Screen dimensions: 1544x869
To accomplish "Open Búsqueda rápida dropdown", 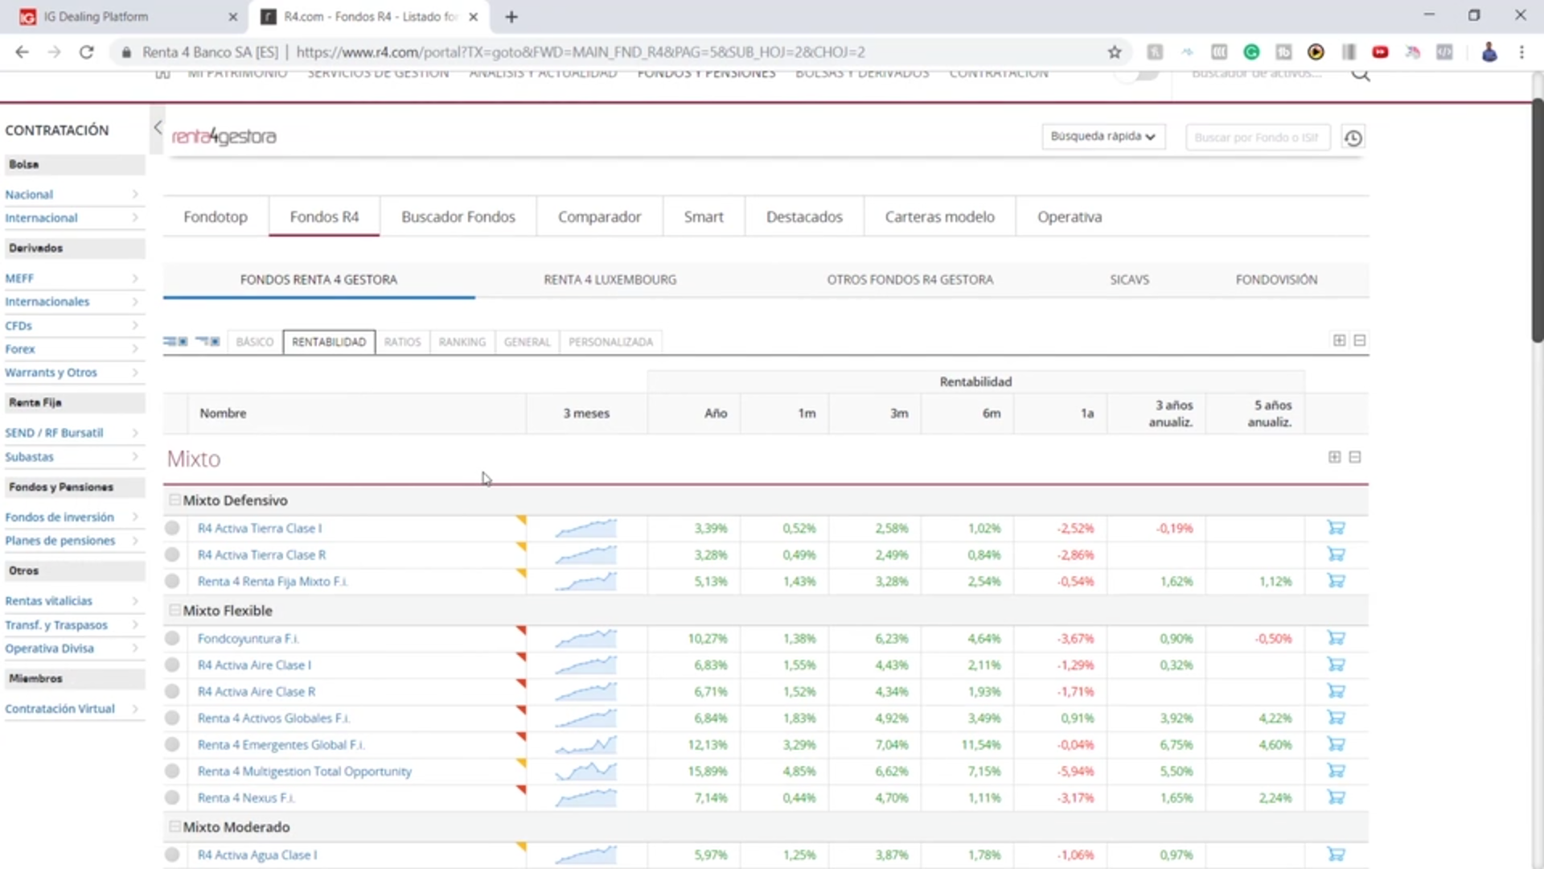I will click(1103, 137).
